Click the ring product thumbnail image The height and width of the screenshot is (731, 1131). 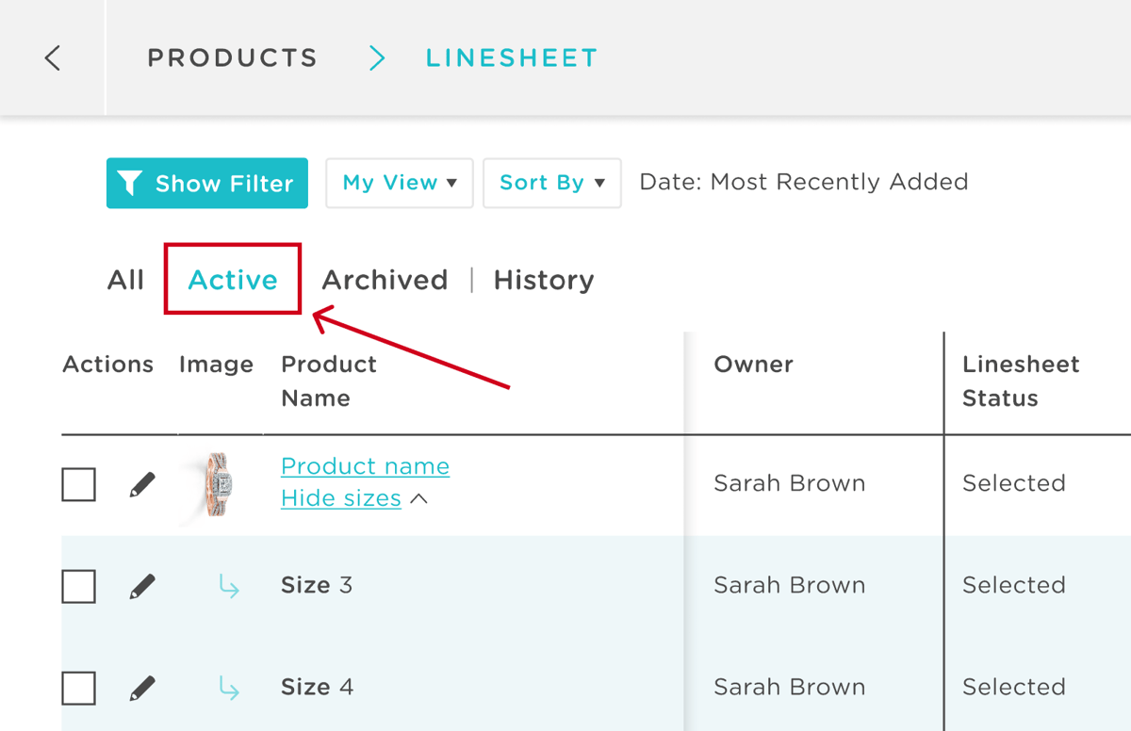click(x=219, y=484)
